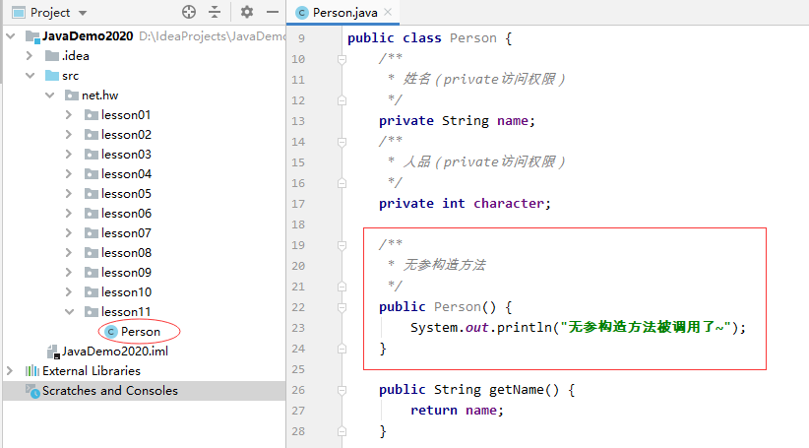Select the Person class in the tree
This screenshot has width=809, height=448.
[x=141, y=332]
